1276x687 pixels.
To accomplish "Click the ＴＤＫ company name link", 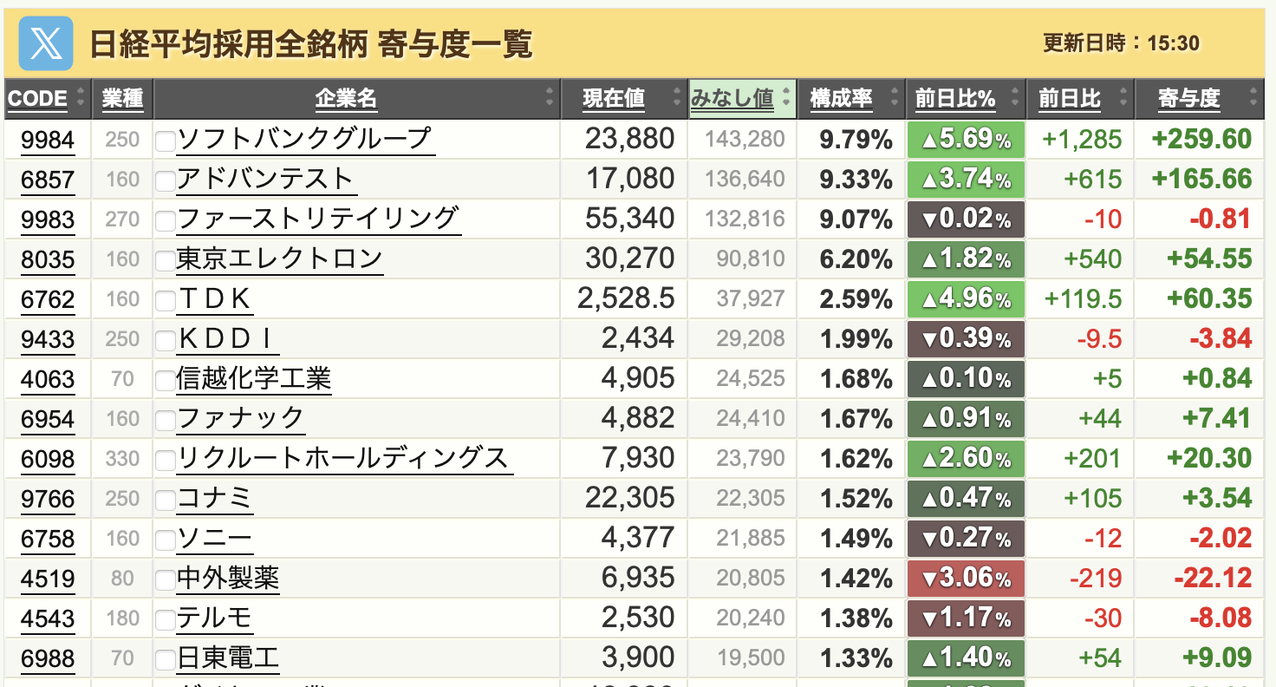I will point(215,299).
